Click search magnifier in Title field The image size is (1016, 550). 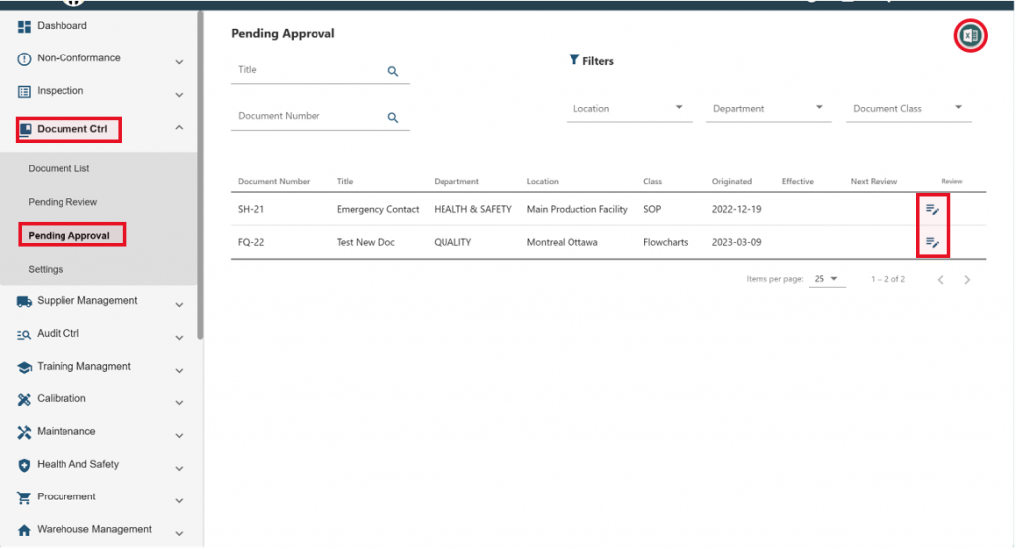[x=392, y=71]
